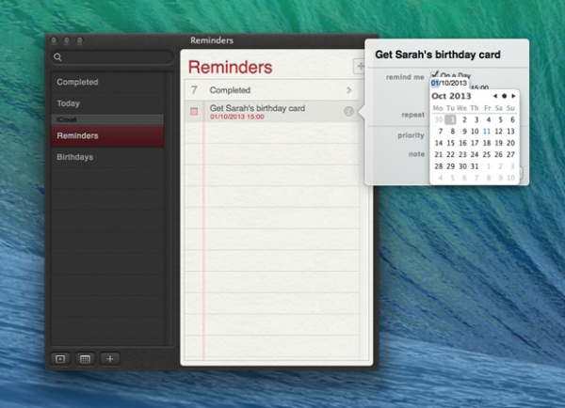
Task: Click the due date 01/10/2013 15:00
Action: [236, 117]
